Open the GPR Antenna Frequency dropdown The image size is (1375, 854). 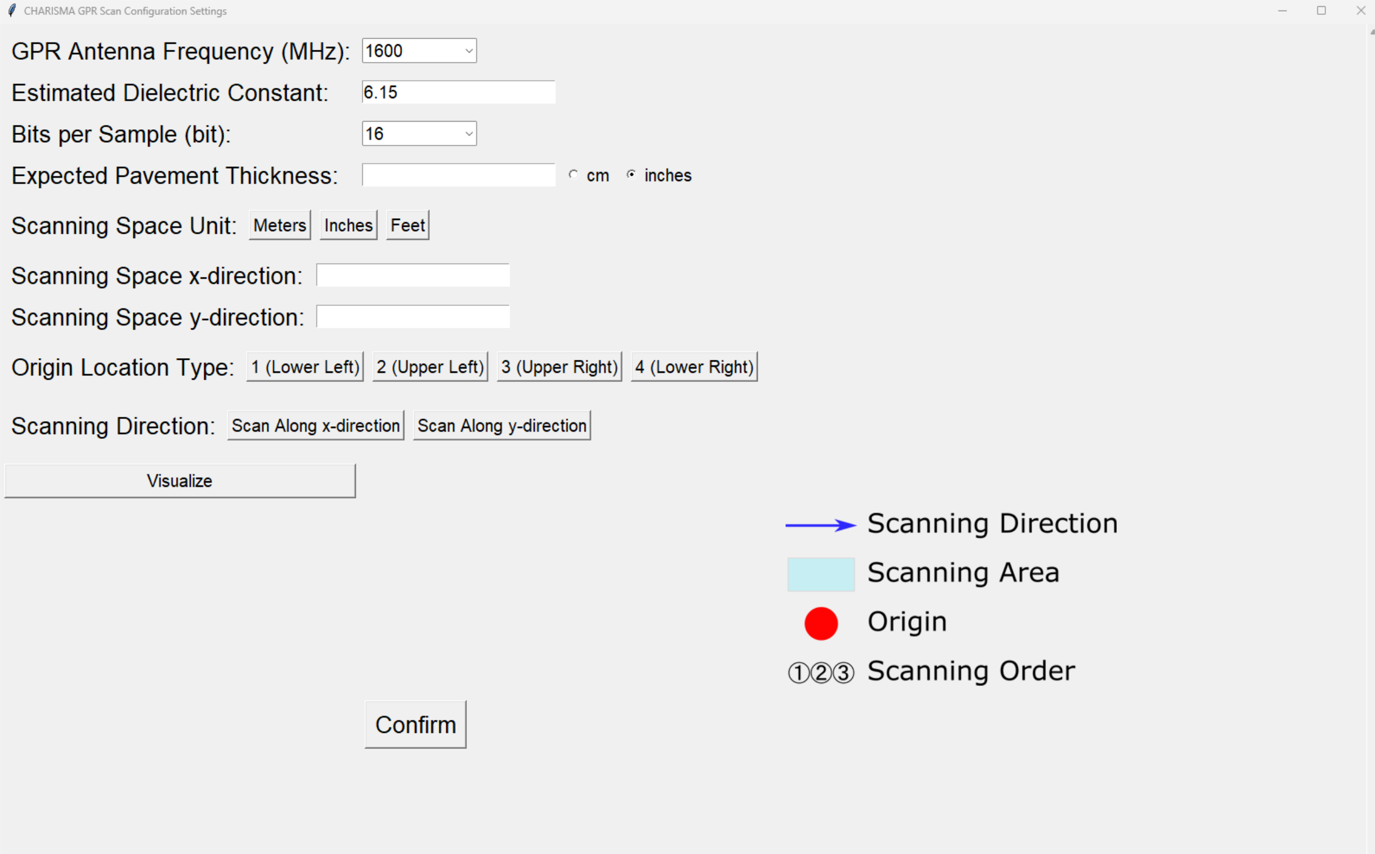coord(419,51)
